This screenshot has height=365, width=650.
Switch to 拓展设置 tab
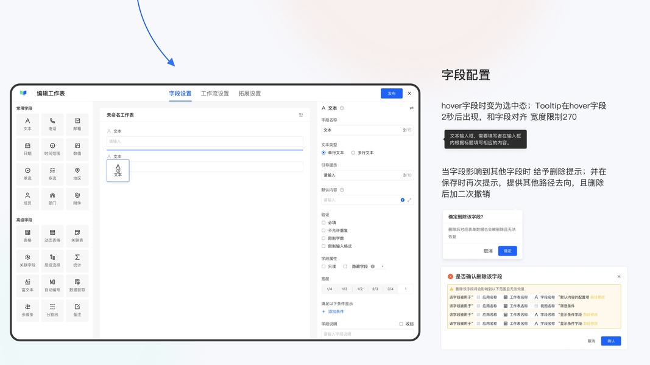coord(250,94)
